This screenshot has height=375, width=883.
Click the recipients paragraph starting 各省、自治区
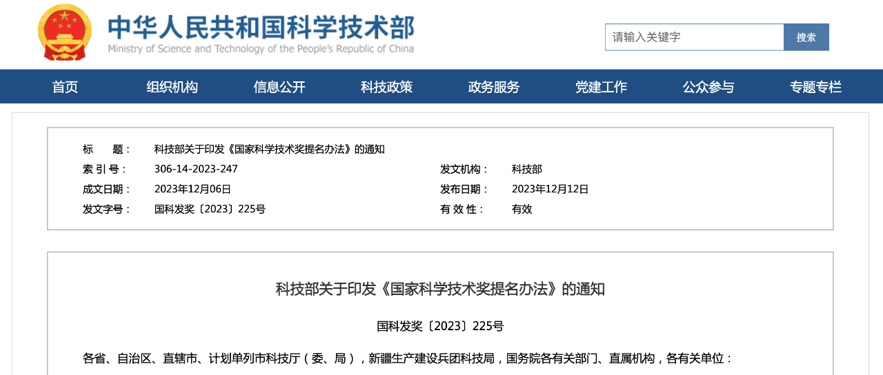tap(408, 358)
